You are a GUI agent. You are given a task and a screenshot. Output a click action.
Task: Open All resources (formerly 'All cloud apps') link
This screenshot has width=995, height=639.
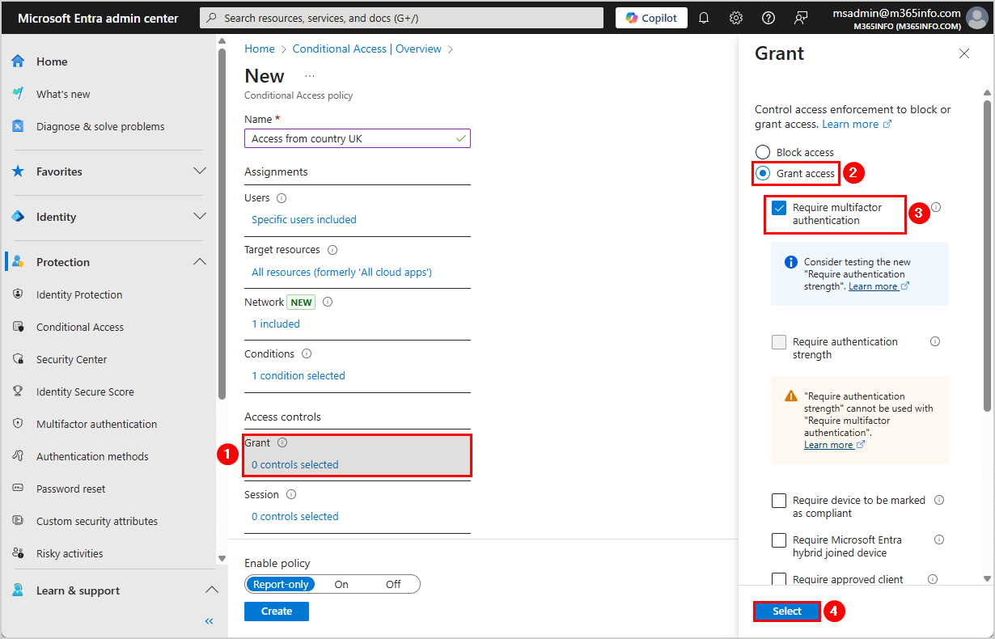pos(341,272)
